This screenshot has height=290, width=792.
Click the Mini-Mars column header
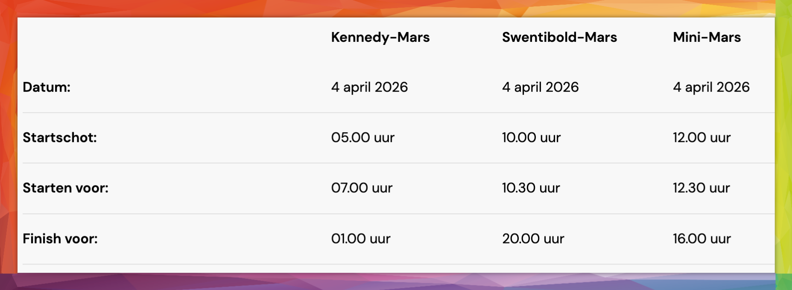(707, 38)
